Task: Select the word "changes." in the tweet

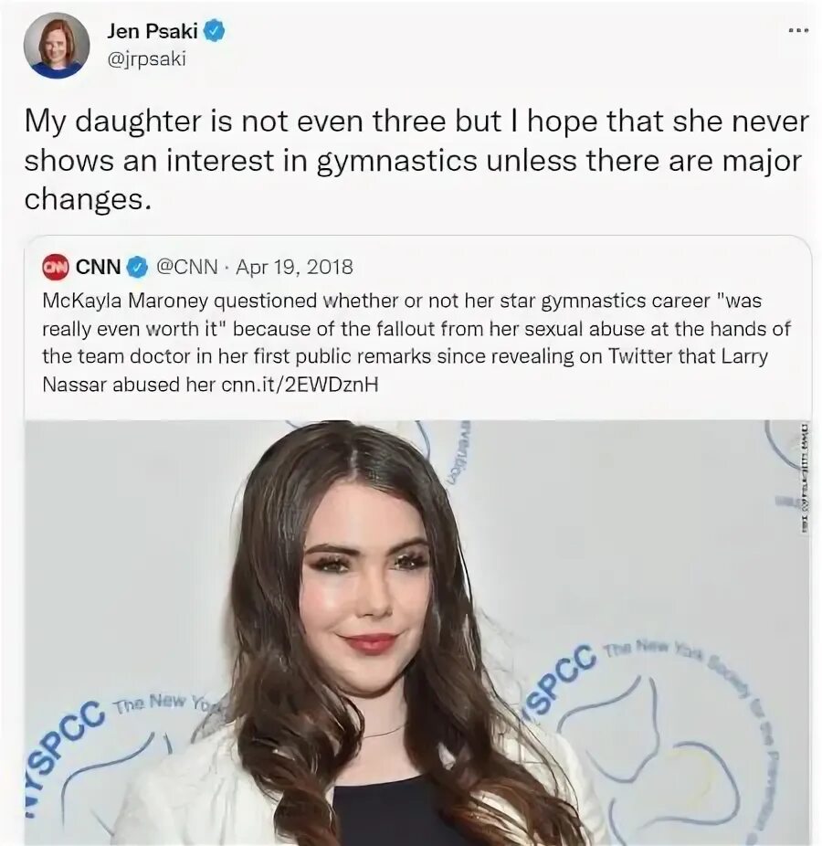Action: 88,200
